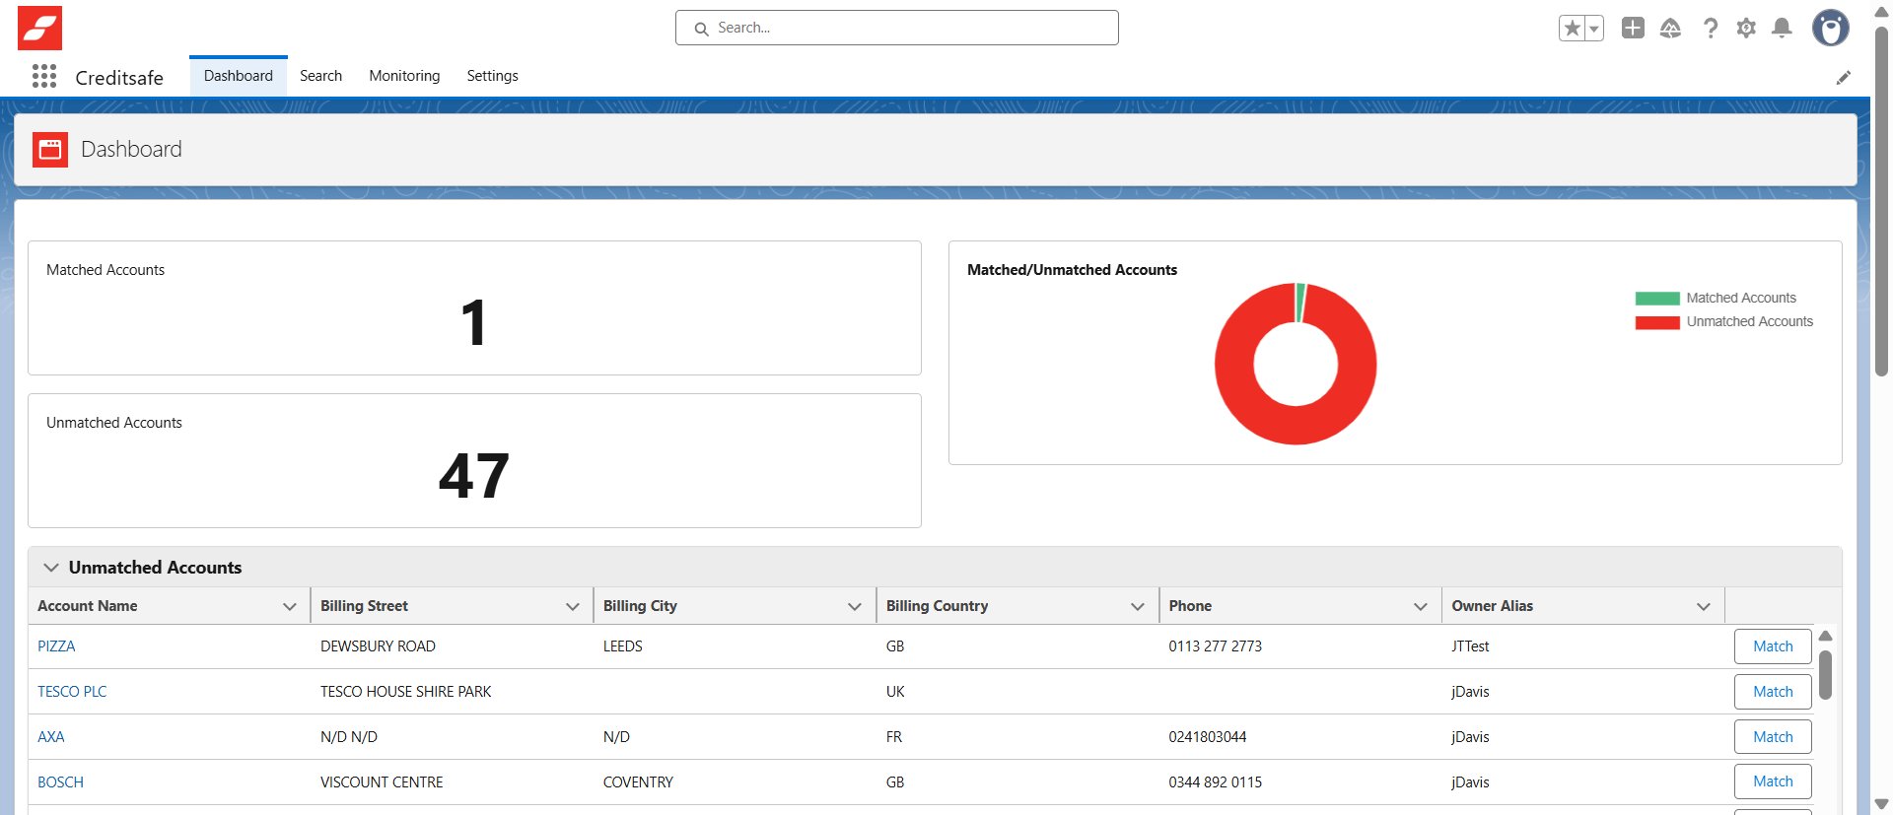The width and height of the screenshot is (1893, 815).
Task: Click into the global Search field
Action: (897, 28)
